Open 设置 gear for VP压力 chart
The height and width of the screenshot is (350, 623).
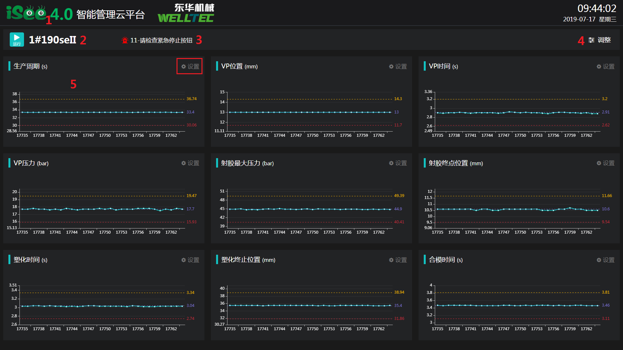pos(184,163)
